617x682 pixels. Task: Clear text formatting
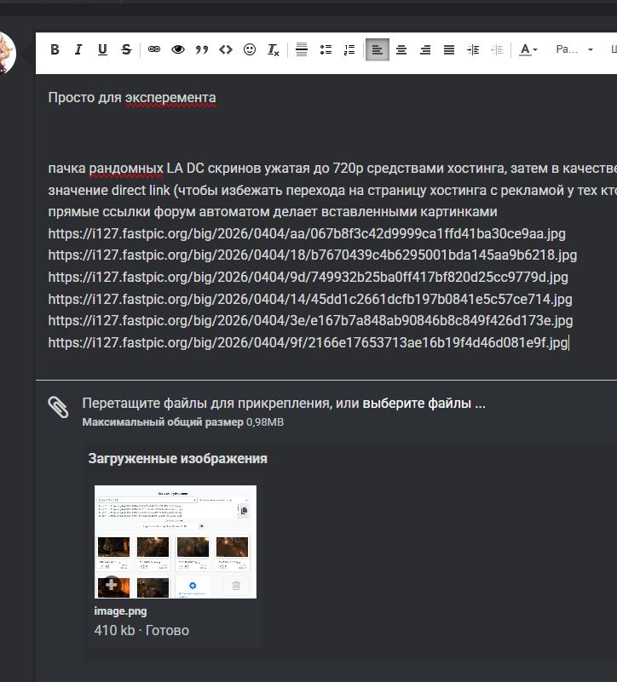coord(273,49)
